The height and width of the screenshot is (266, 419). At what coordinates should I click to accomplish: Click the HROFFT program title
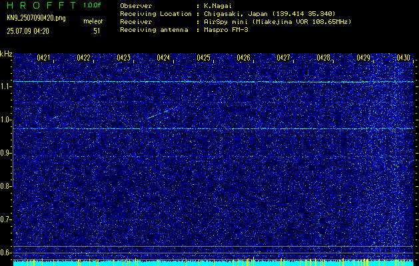41,5
